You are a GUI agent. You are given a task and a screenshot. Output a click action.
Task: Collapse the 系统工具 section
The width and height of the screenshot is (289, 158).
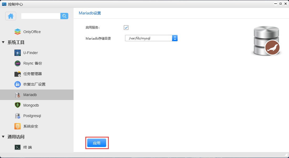tap(3, 42)
